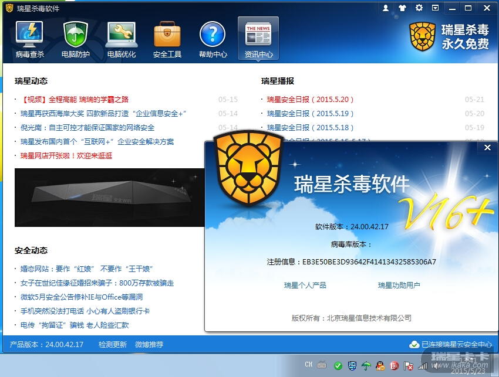Open the skin (shirt) icon in title bar
The image size is (499, 377).
pyautogui.click(x=402, y=8)
